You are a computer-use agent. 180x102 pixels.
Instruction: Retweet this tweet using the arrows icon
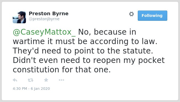pyautogui.click(x=31, y=80)
